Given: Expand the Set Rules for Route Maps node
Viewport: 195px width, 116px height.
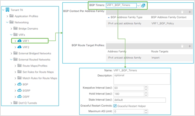Looking at the screenshot, I should click(x=15, y=72).
